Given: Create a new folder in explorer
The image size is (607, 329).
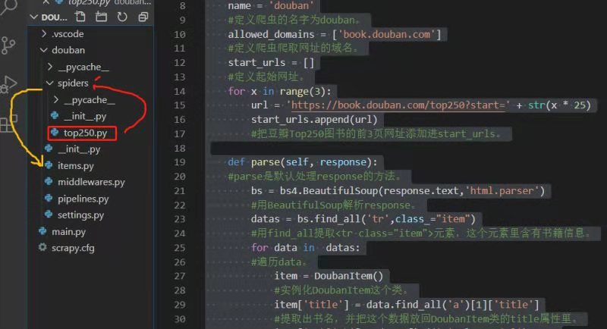Looking at the screenshot, I should (101, 17).
